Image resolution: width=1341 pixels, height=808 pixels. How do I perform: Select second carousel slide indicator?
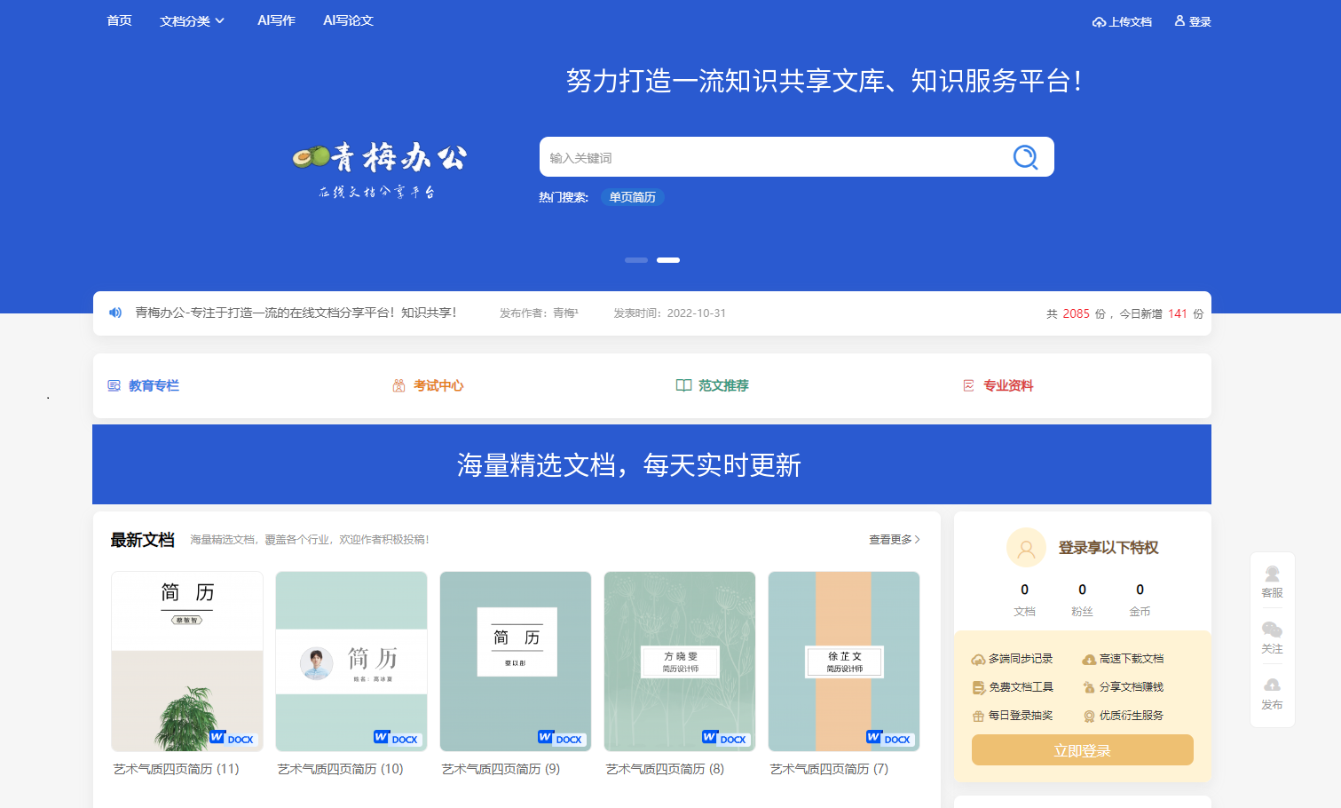click(x=668, y=260)
